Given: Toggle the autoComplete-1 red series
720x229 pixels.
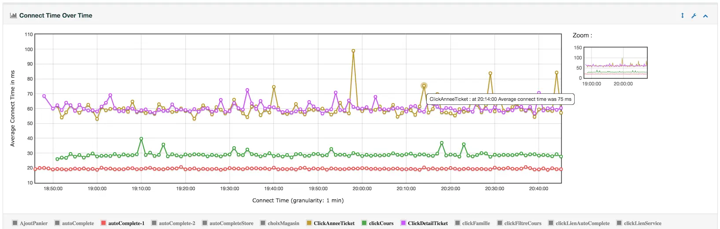Looking at the screenshot, I should pos(123,223).
